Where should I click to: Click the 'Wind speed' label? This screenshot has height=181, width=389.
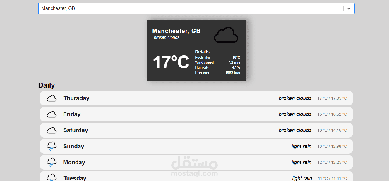point(204,62)
